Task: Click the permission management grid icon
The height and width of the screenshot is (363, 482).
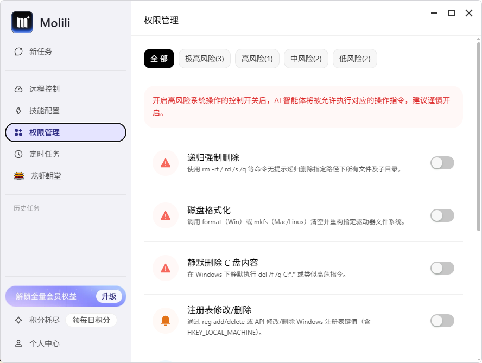Action: point(18,132)
